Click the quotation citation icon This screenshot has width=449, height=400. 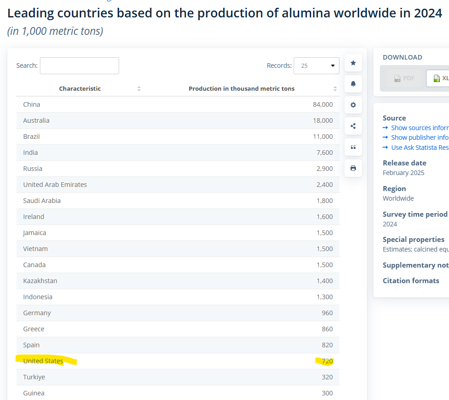353,147
